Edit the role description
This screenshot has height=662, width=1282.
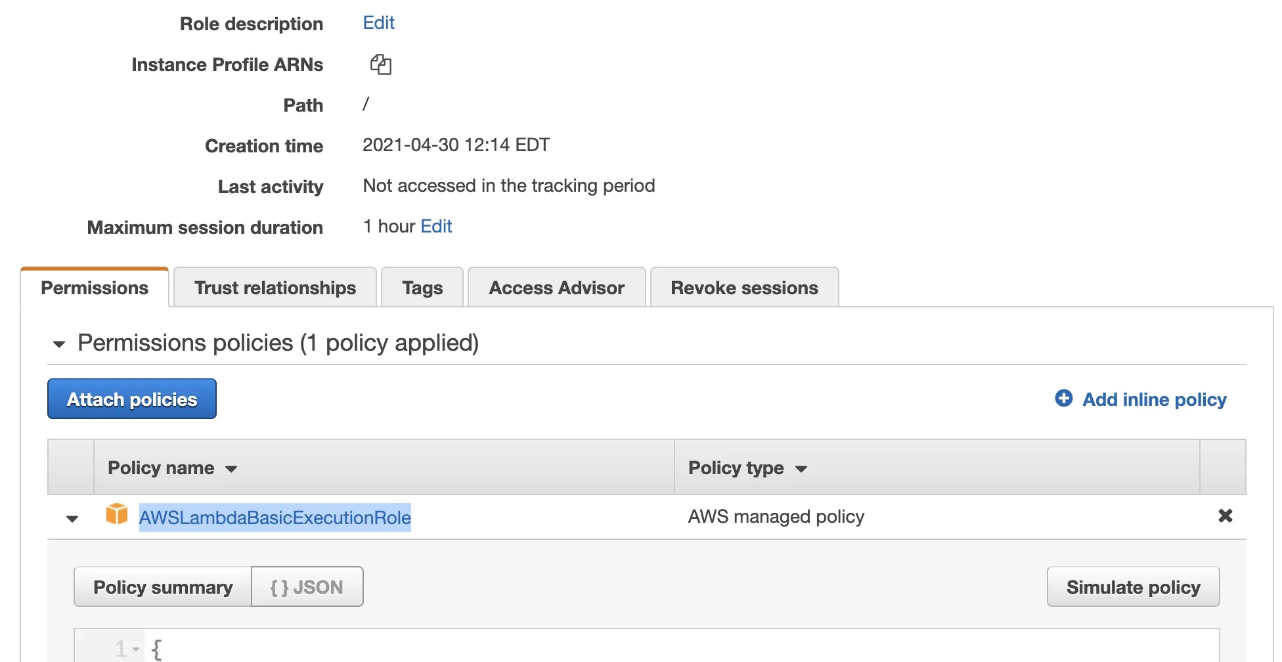point(378,23)
